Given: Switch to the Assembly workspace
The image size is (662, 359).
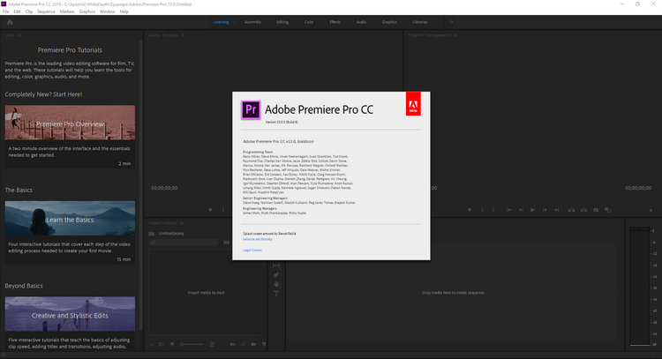Looking at the screenshot, I should pos(252,22).
